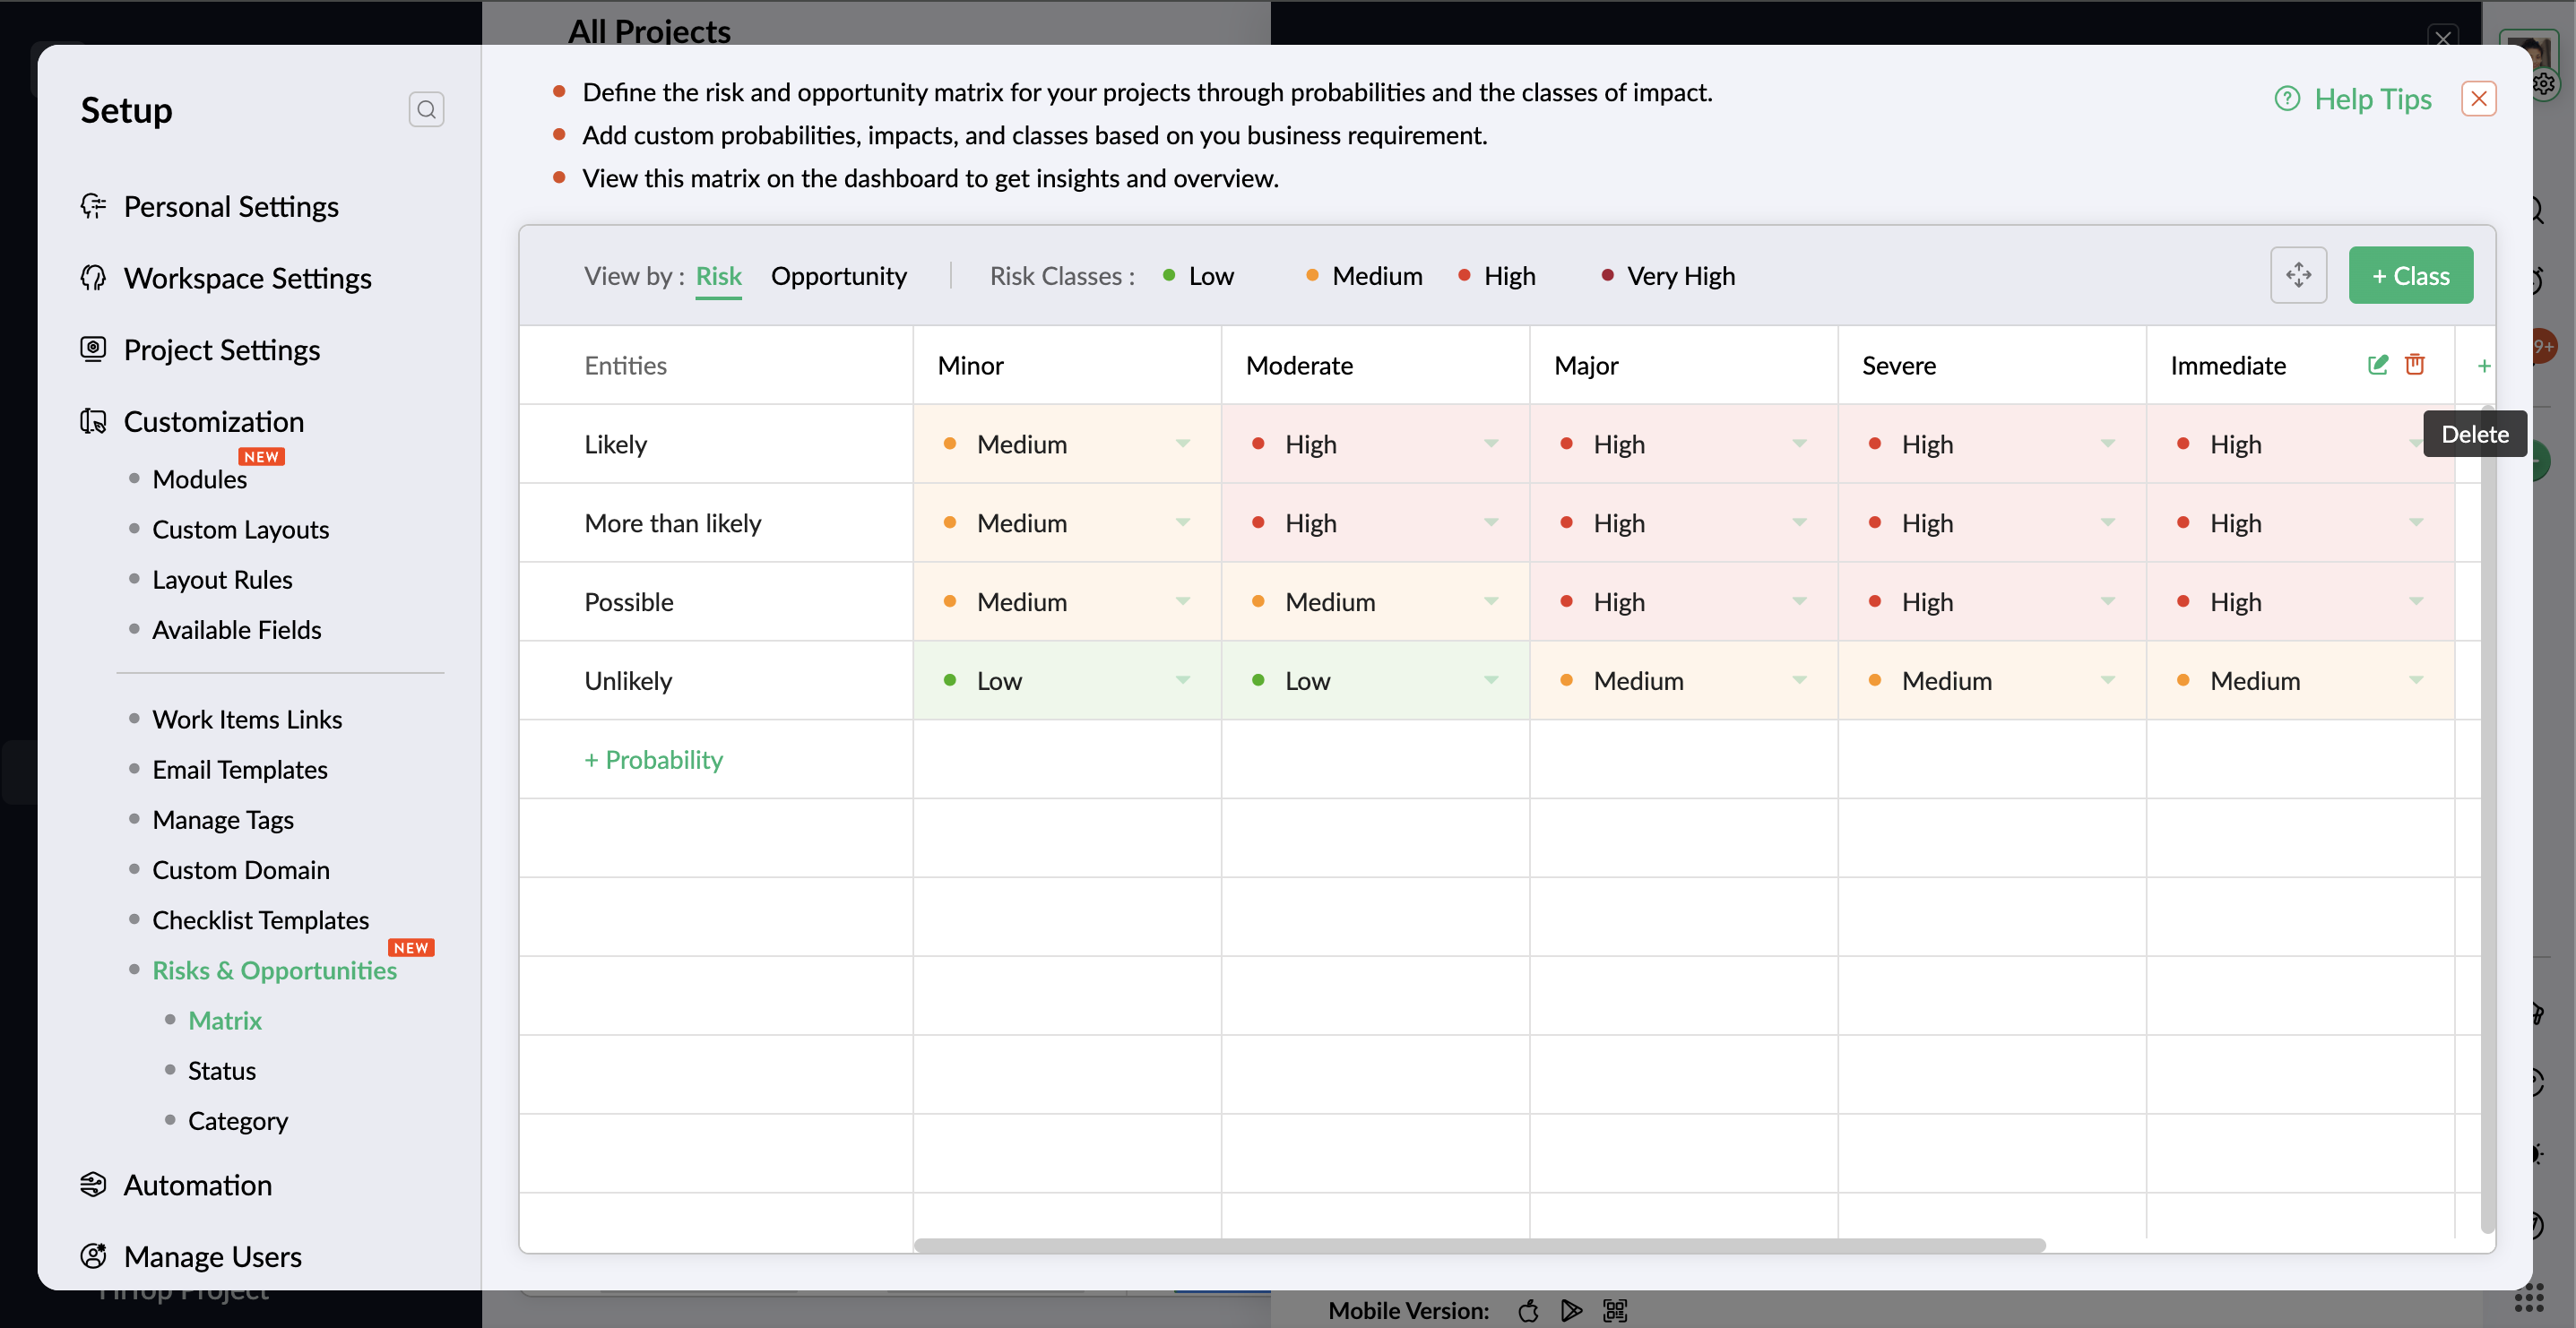
Task: Click the Setup search icon
Action: coord(426,109)
